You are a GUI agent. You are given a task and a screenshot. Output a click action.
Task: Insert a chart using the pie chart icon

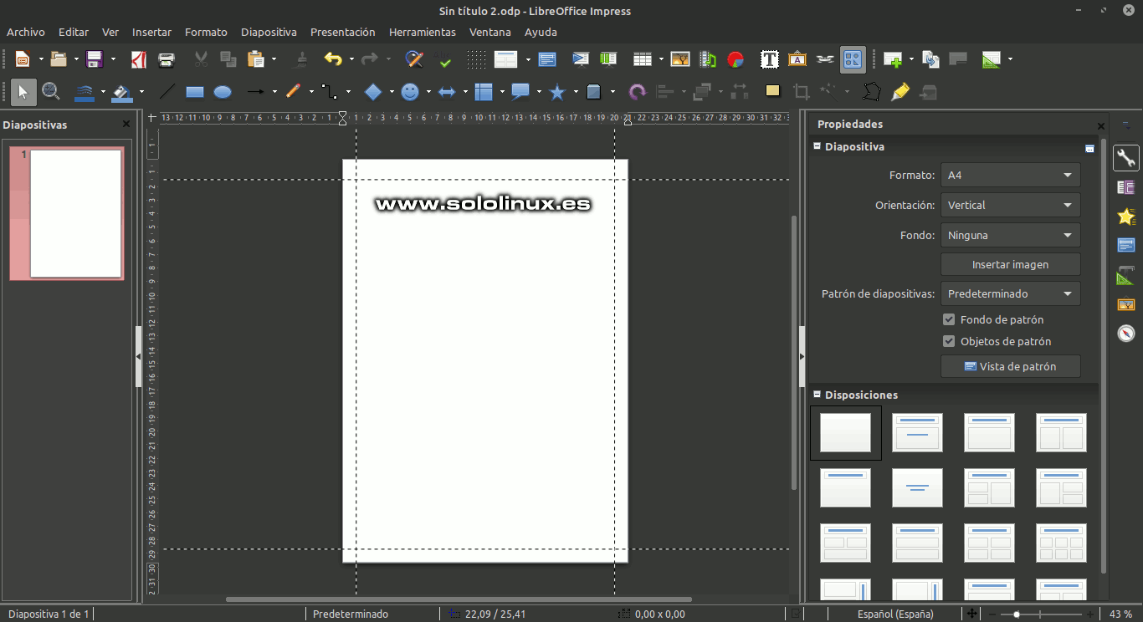pyautogui.click(x=735, y=59)
